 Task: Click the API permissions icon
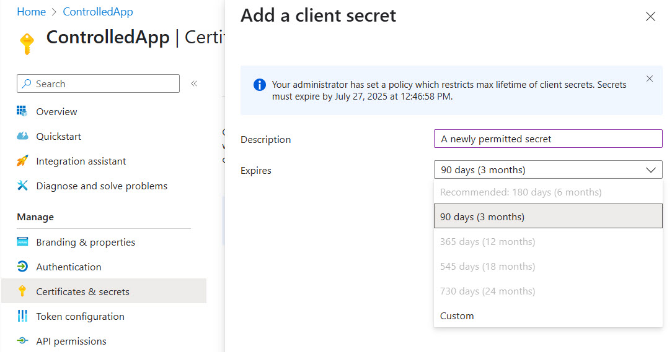22,341
